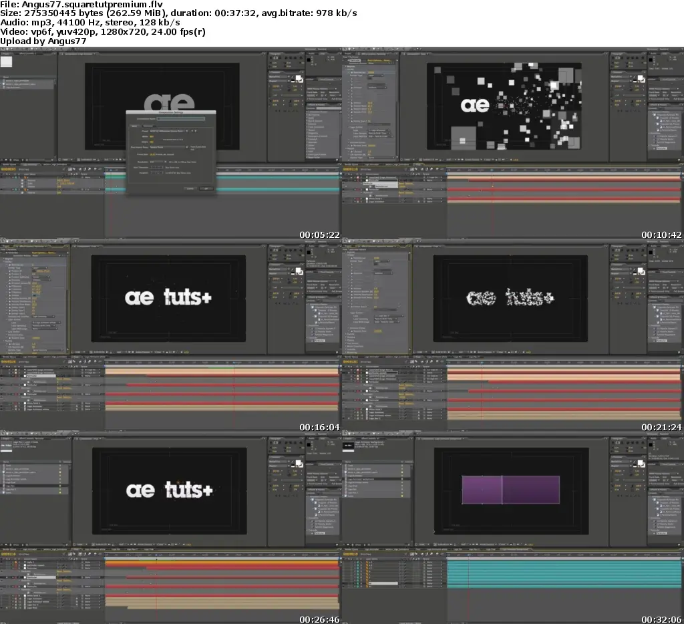Screen dimensions: 684x624
Task: Click the white fill color swatch in the 00:16:04 frame
Action: click(299, 270)
